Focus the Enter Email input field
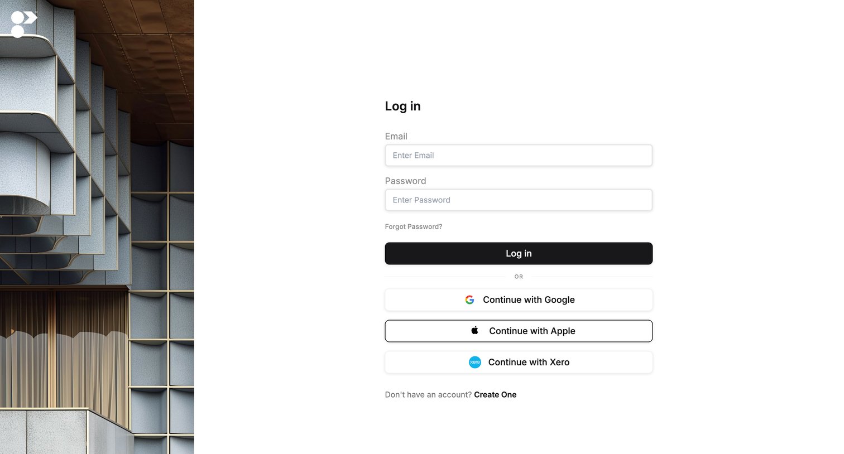The image size is (844, 454). pyautogui.click(x=519, y=156)
